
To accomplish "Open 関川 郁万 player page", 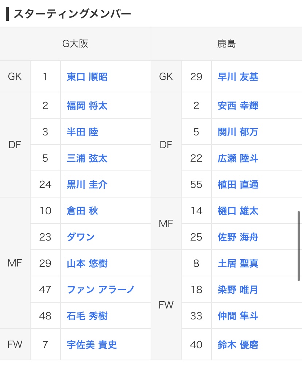I will tap(238, 132).
